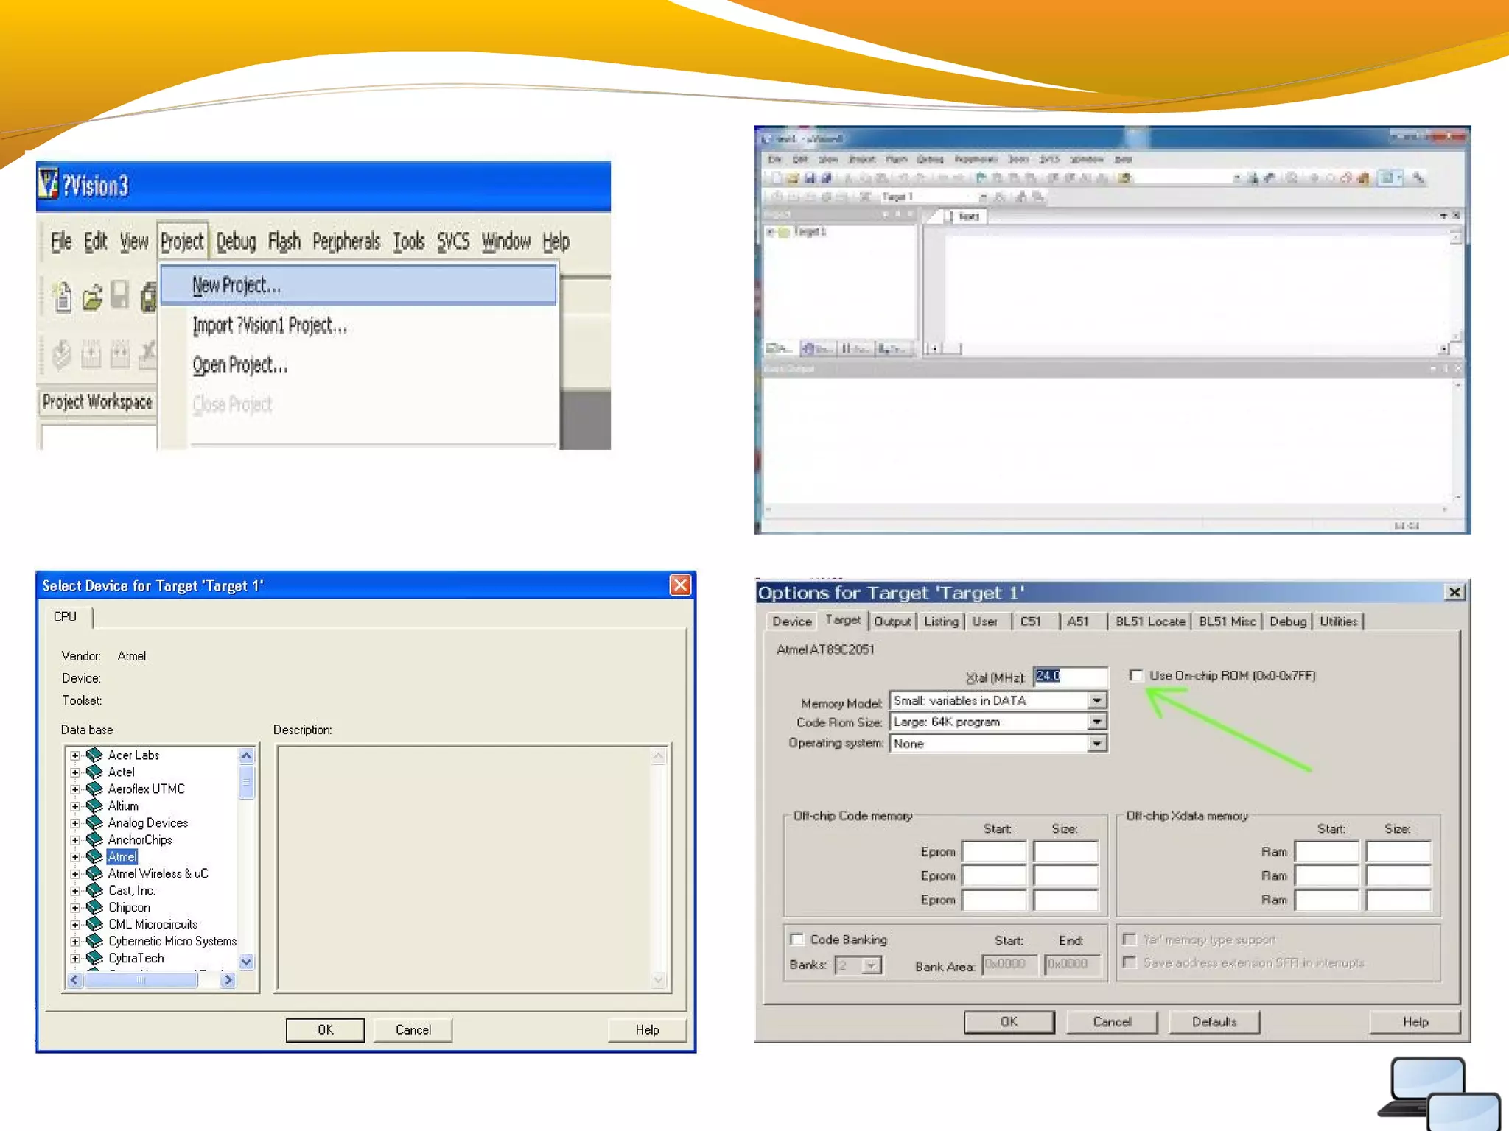Click Open folder icon in the uVision4 window

(793, 177)
